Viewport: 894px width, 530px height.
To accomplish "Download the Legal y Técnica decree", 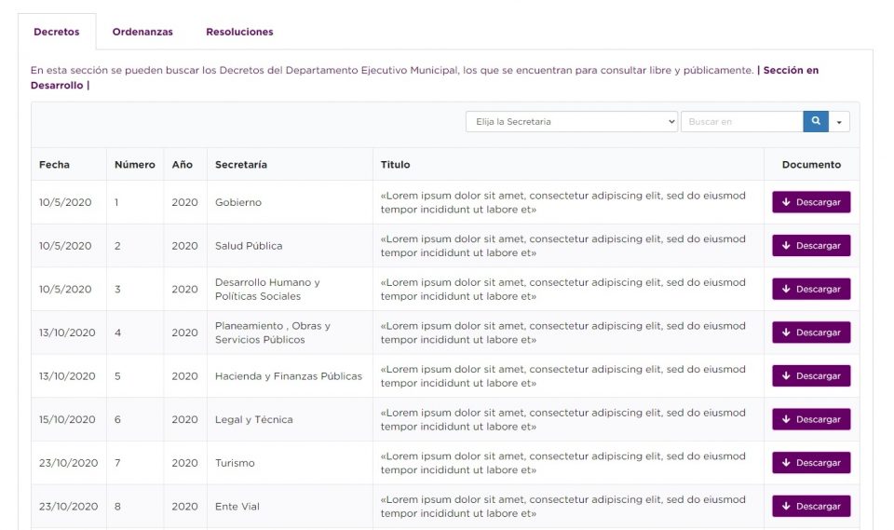I will point(810,419).
